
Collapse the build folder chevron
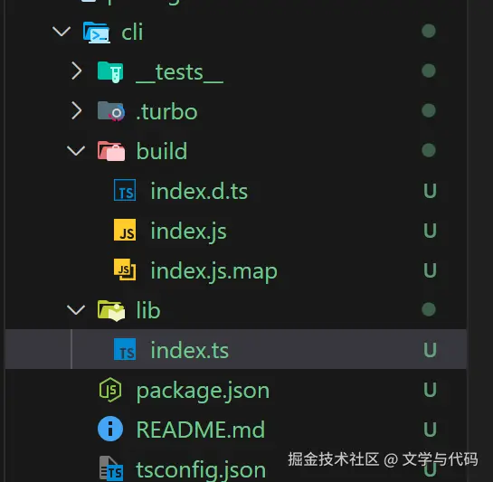pos(76,151)
